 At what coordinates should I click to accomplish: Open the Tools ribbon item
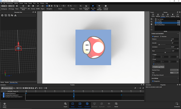click(81, 7)
